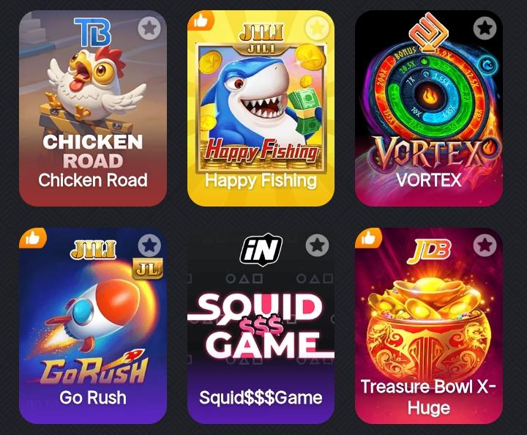Click thumbs-up badge on Go Rush
527x435 pixels.
(33, 238)
